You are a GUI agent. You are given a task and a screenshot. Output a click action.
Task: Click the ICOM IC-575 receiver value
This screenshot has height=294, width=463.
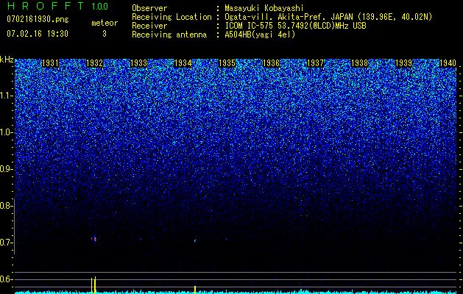pos(295,26)
